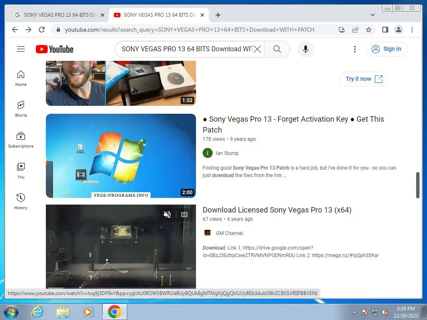This screenshot has height=320, width=427.
Task: Open the muted volume tray icon
Action: [385, 312]
